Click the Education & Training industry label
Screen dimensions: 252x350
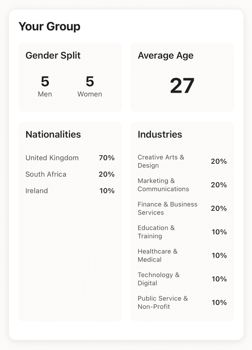click(156, 232)
